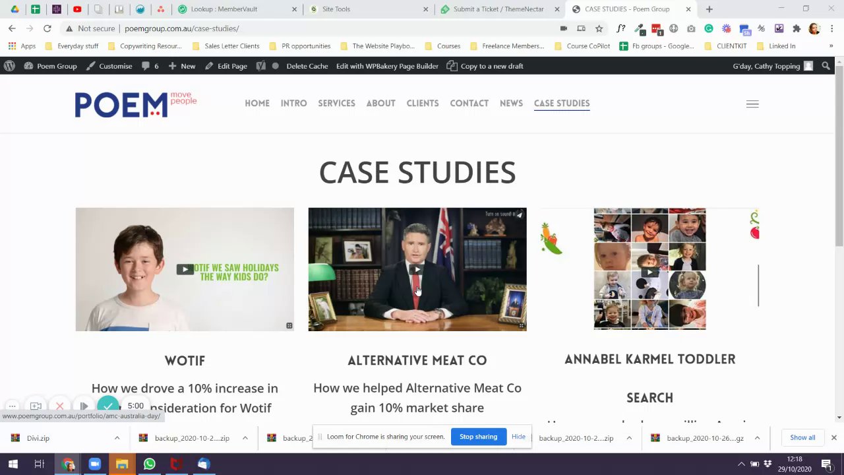The image size is (844, 475).
Task: Open the ABOUT nav item
Action: 380,104
